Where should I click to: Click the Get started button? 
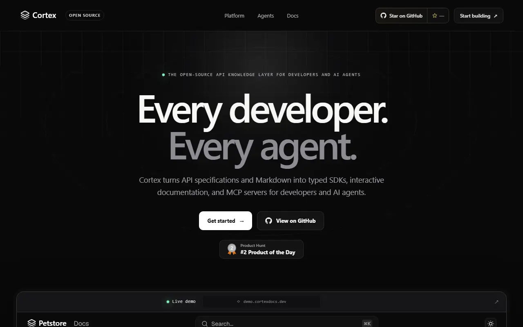[x=226, y=221]
